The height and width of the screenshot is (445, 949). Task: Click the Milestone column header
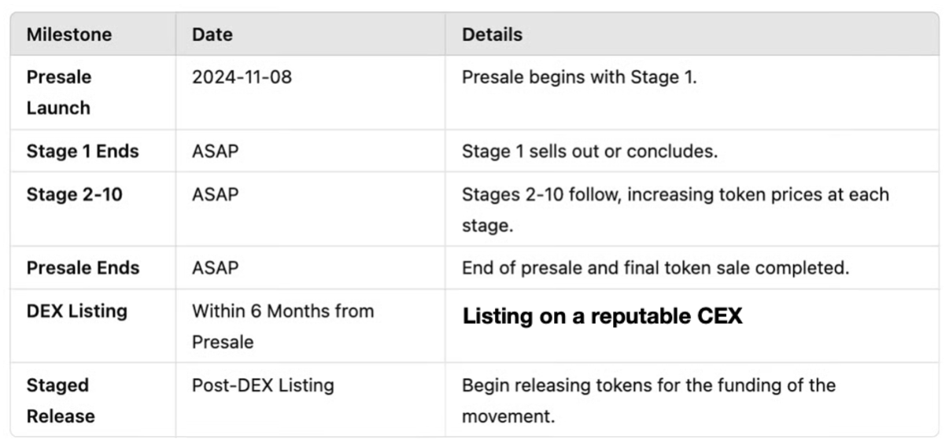click(x=69, y=35)
